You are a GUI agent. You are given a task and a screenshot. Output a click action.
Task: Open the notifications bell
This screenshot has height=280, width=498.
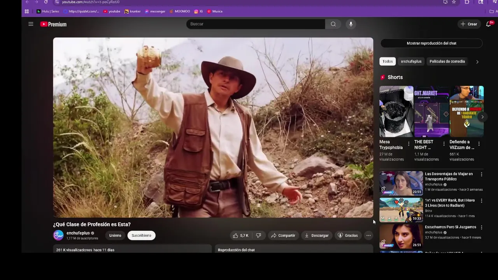click(488, 24)
